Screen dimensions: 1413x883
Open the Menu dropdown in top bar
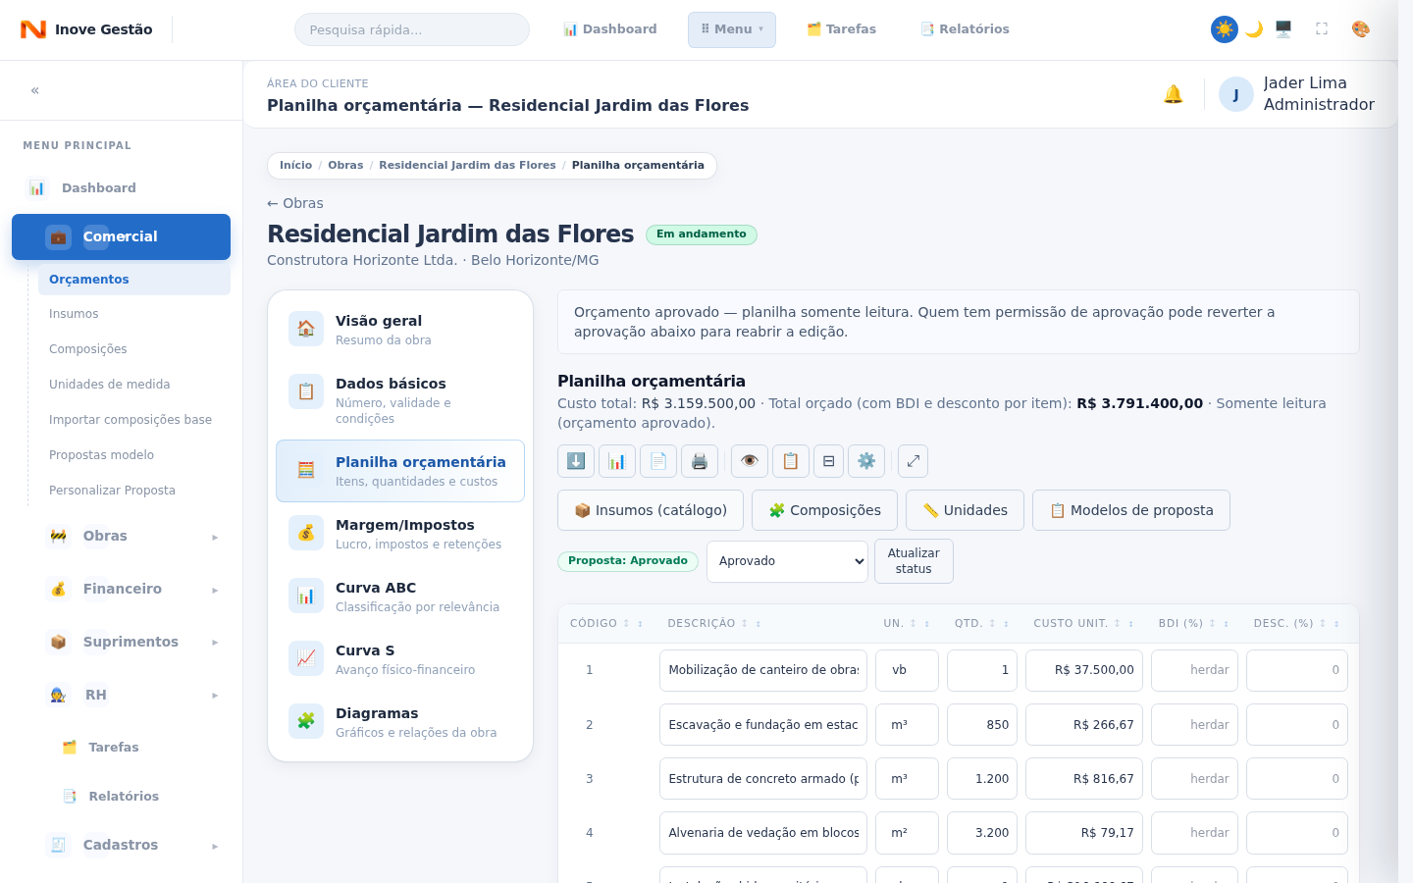click(x=732, y=29)
